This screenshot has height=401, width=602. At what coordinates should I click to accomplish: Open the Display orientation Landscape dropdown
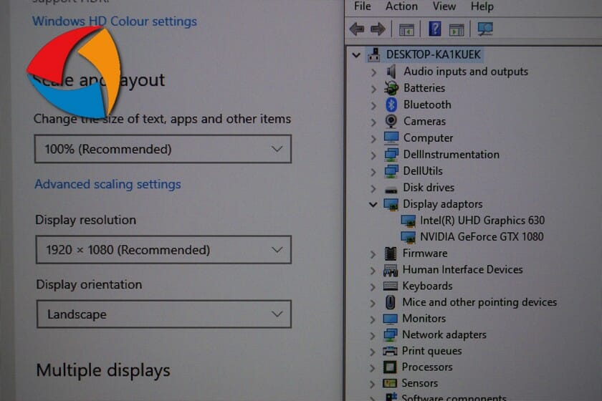coord(164,314)
